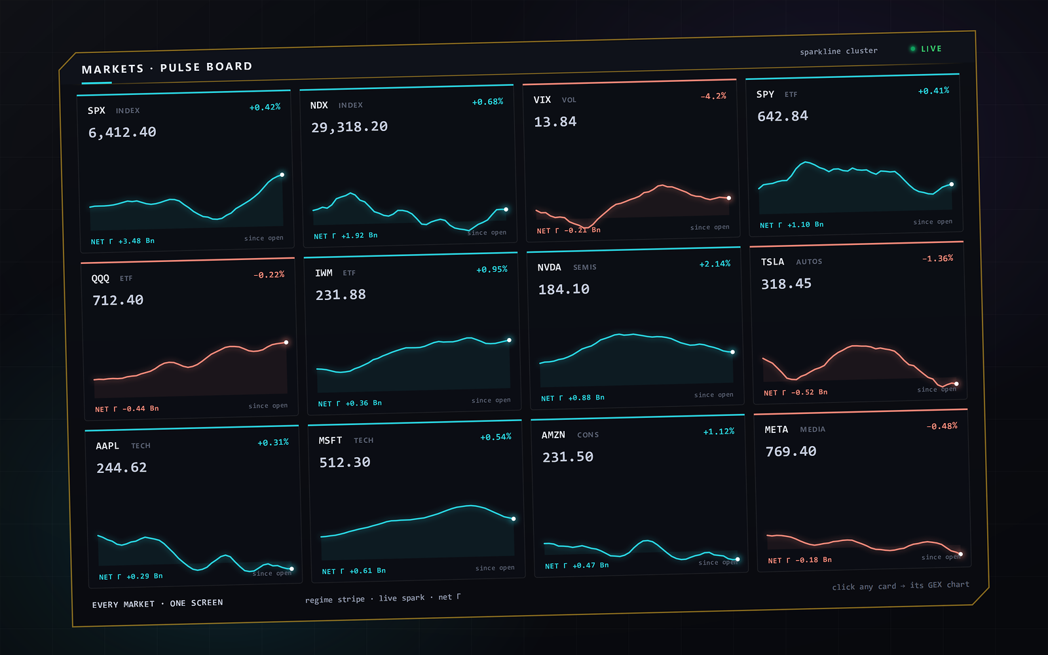The image size is (1048, 655).
Task: Click the IWM ticker symbol
Action: [324, 273]
